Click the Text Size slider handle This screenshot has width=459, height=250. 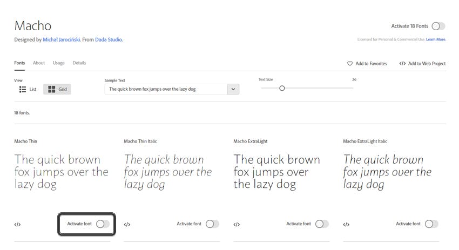(282, 88)
